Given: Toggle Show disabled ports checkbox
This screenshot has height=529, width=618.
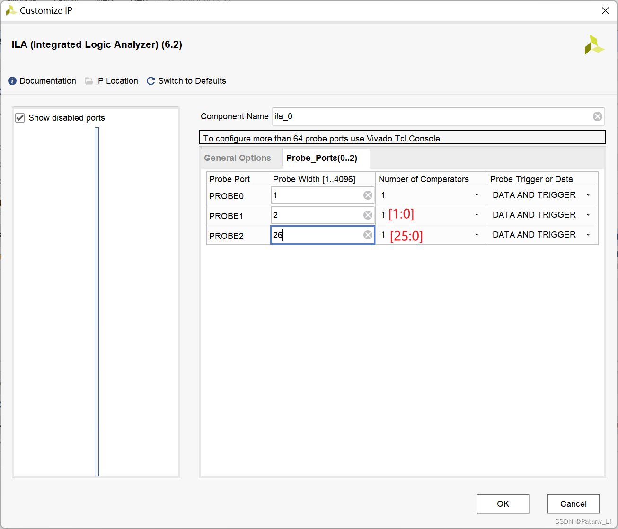Looking at the screenshot, I should pos(20,118).
